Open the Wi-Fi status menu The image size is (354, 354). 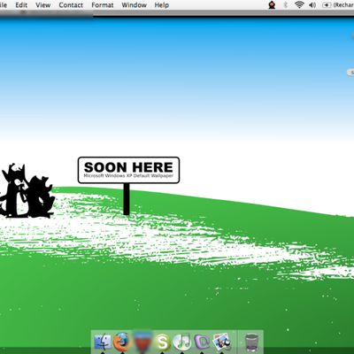299,5
